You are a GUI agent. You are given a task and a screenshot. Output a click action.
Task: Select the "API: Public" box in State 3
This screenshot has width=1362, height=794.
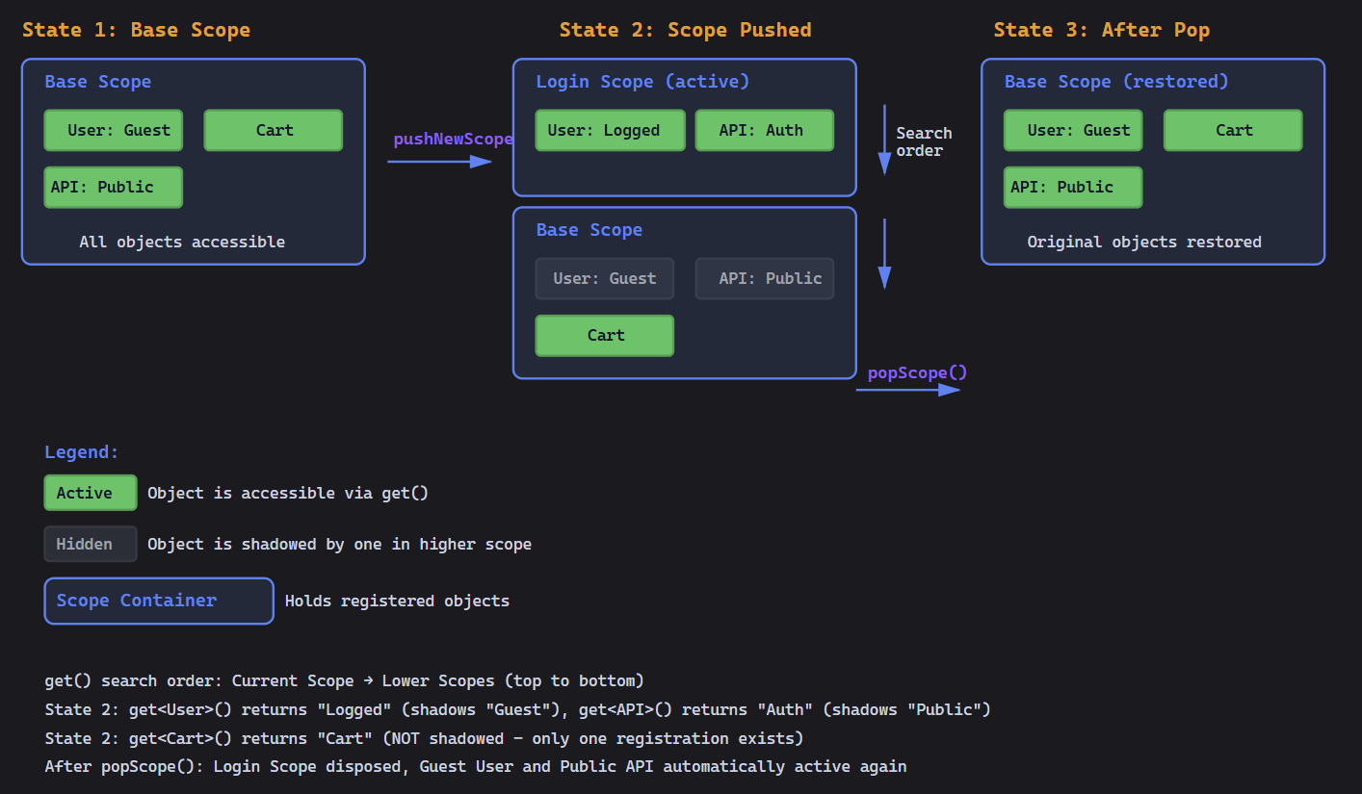coord(1073,187)
